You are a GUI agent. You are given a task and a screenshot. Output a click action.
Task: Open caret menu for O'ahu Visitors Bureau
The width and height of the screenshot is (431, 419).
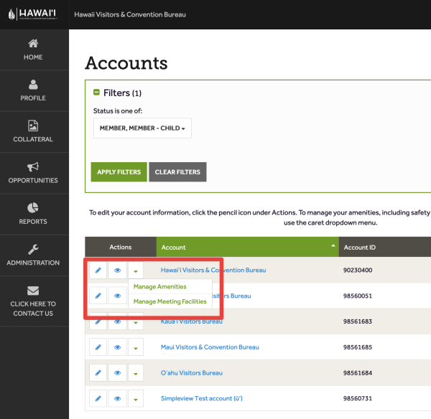click(x=136, y=373)
